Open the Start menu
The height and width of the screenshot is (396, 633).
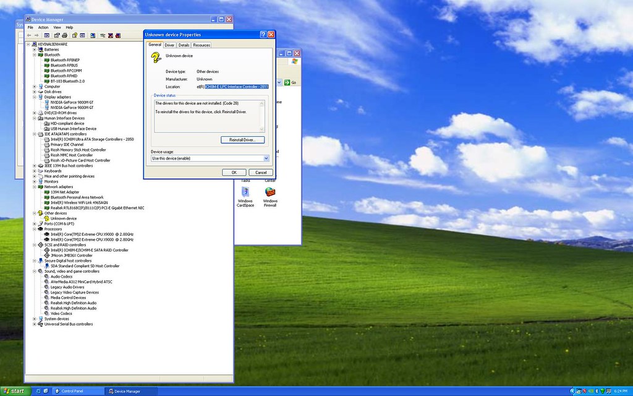click(x=14, y=391)
